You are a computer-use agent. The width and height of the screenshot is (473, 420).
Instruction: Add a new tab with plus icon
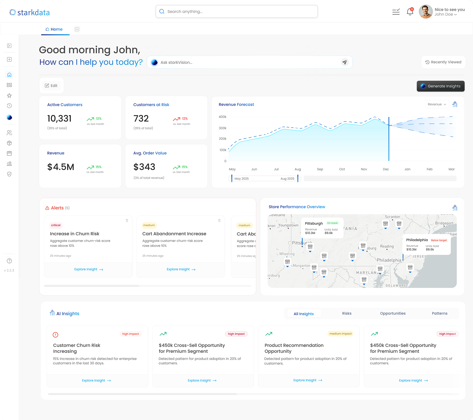click(x=77, y=29)
